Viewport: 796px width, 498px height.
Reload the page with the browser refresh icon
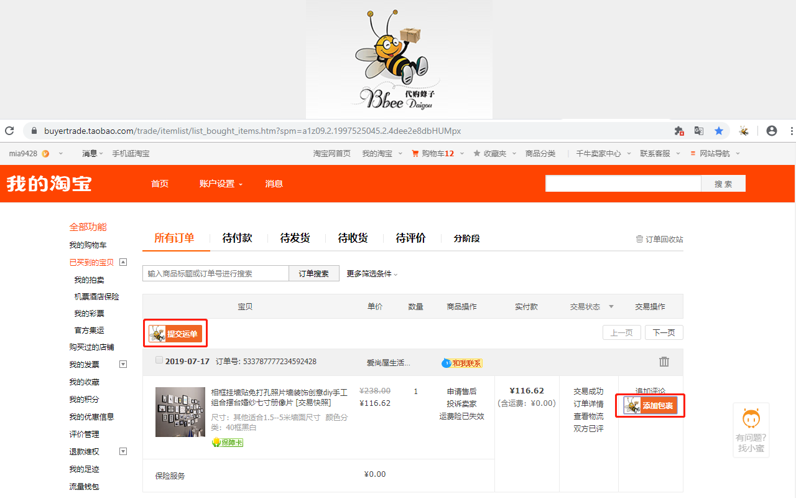pyautogui.click(x=9, y=131)
